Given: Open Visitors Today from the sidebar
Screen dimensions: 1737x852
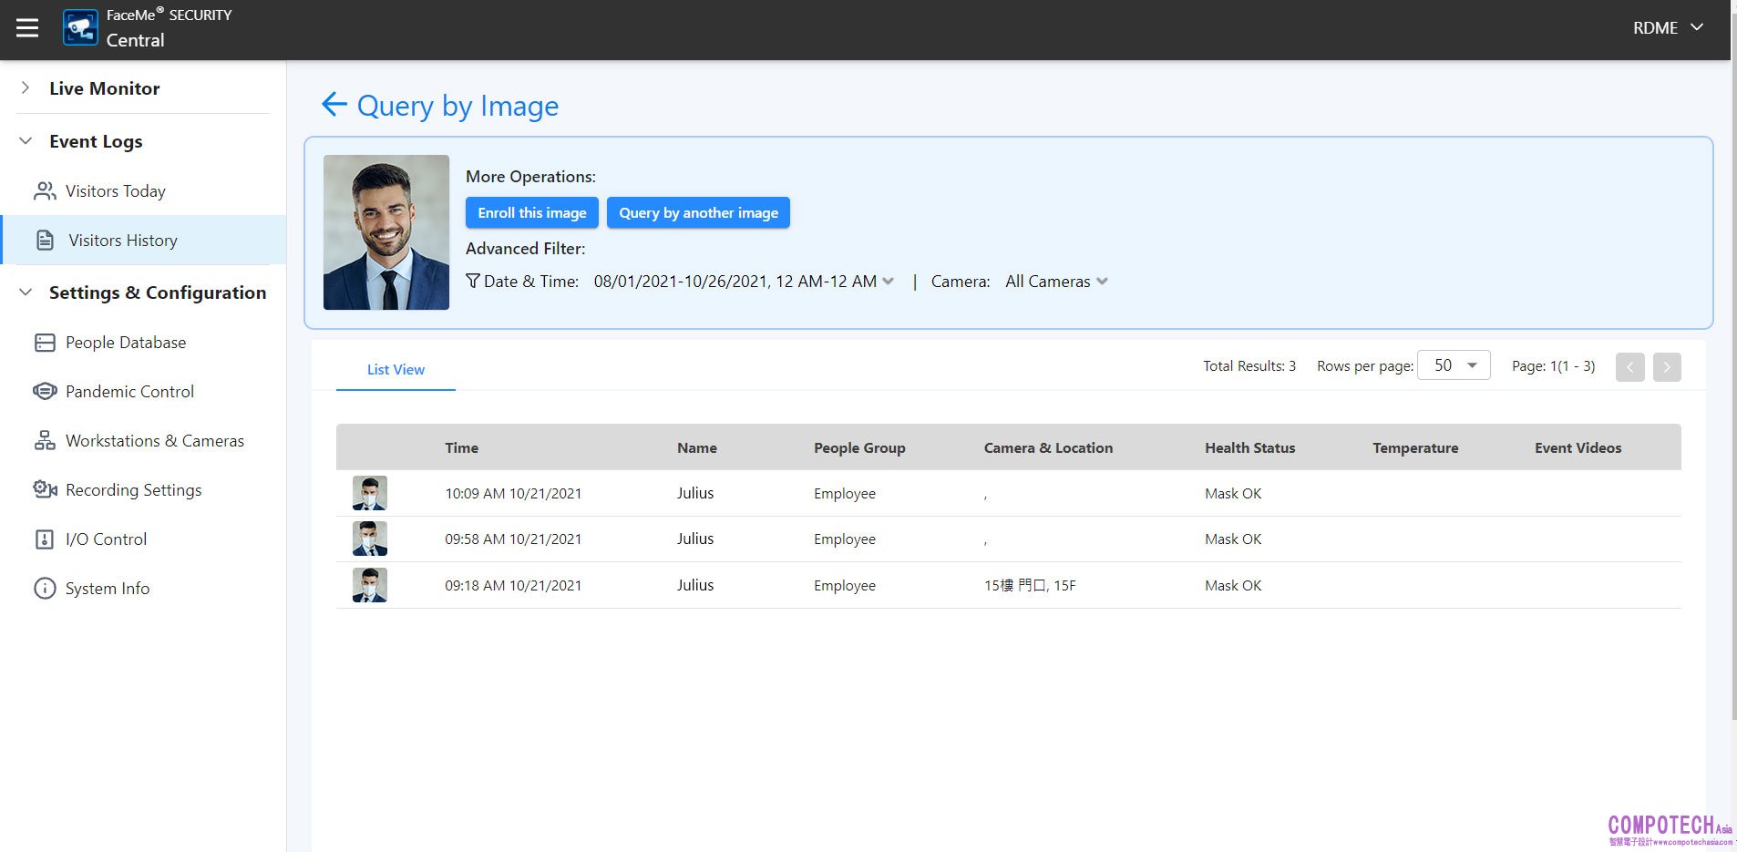Looking at the screenshot, I should click(x=115, y=191).
